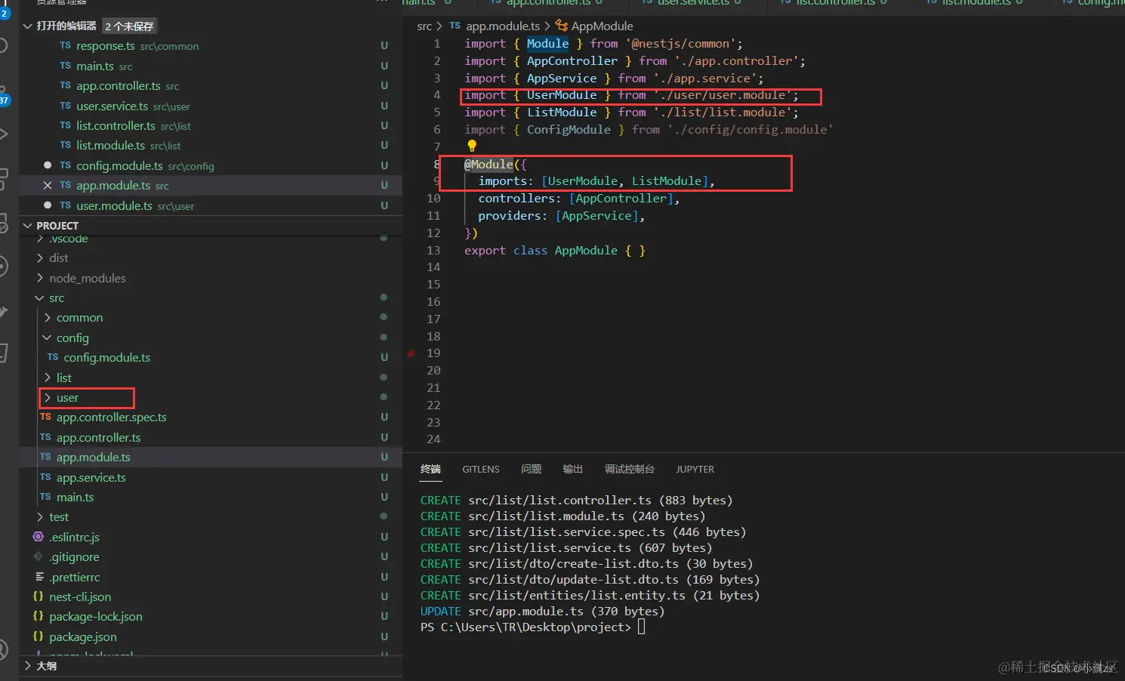This screenshot has width=1125, height=681.
Task: Select unsaved user.module.ts in open editors
Action: (x=210, y=205)
